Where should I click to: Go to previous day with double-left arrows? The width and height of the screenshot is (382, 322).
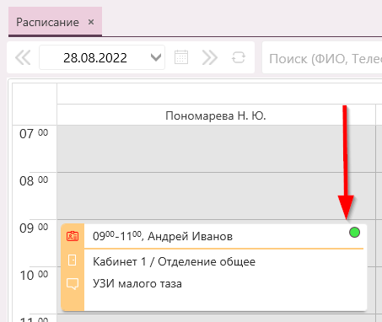point(23,57)
